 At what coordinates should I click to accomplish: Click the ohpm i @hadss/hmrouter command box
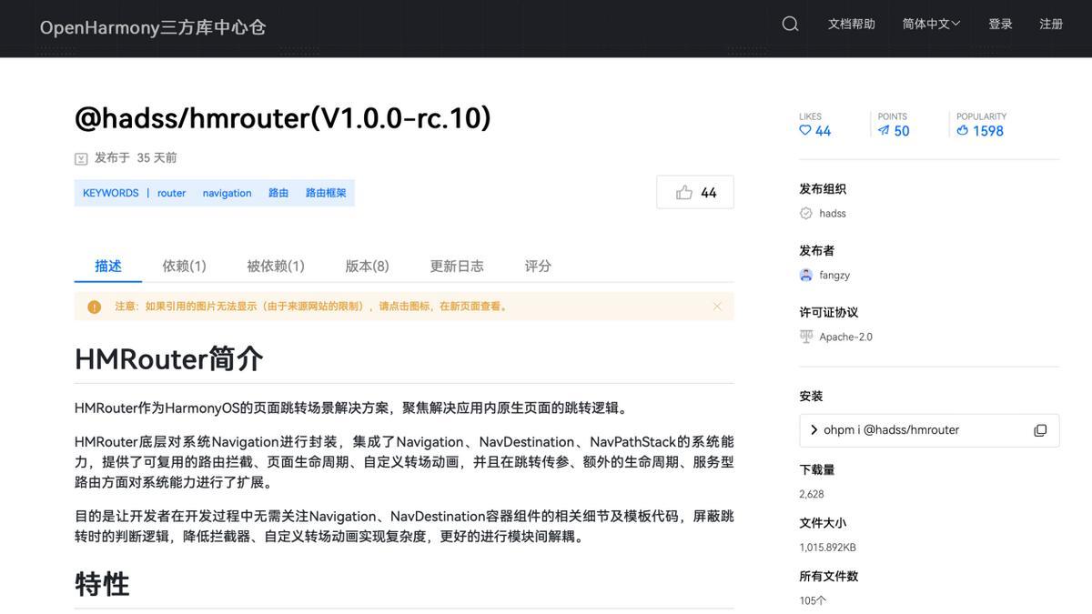click(929, 430)
